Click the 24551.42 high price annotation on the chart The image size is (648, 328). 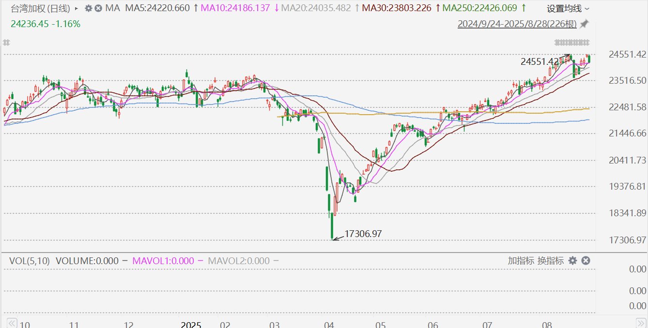[x=540, y=61]
